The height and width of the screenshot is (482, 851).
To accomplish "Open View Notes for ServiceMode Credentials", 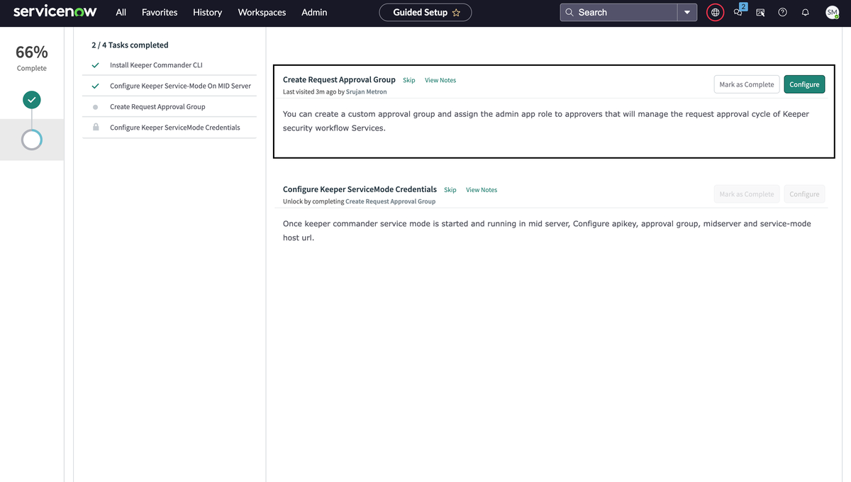I will tap(482, 190).
